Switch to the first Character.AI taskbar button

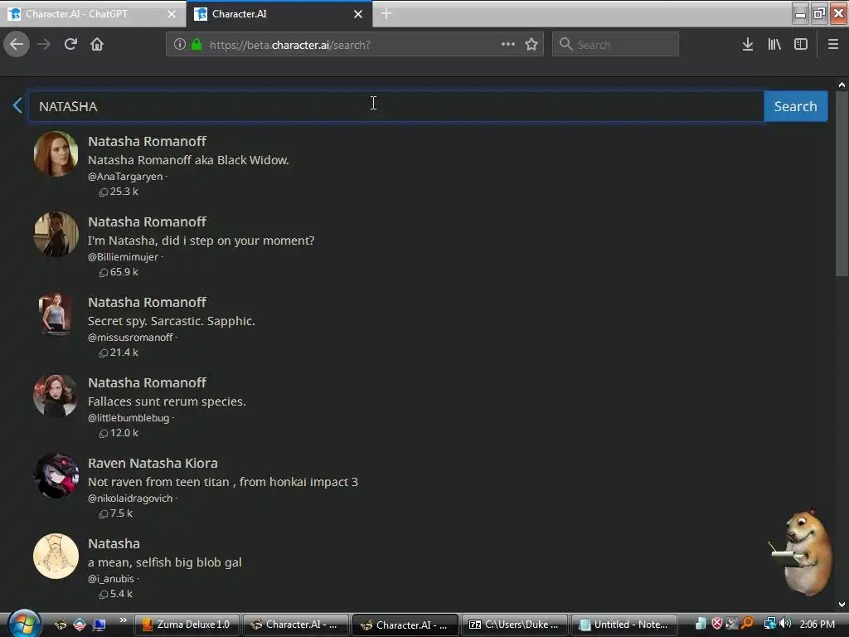[295, 625]
